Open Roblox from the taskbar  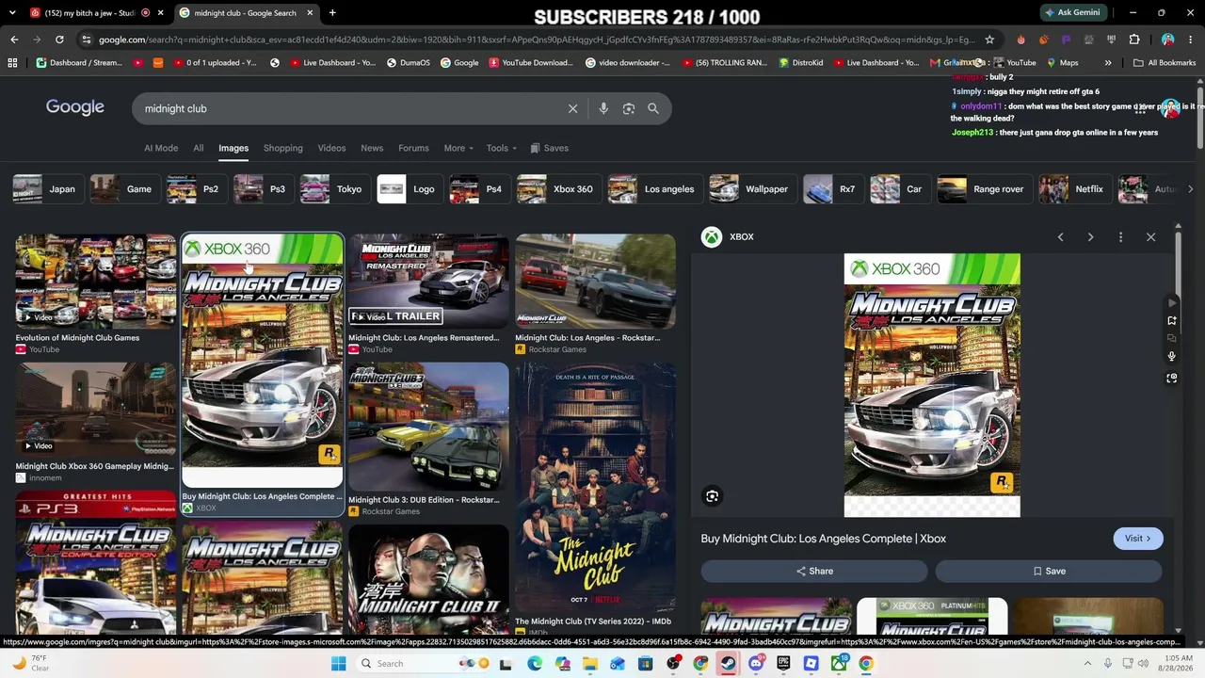click(x=811, y=664)
